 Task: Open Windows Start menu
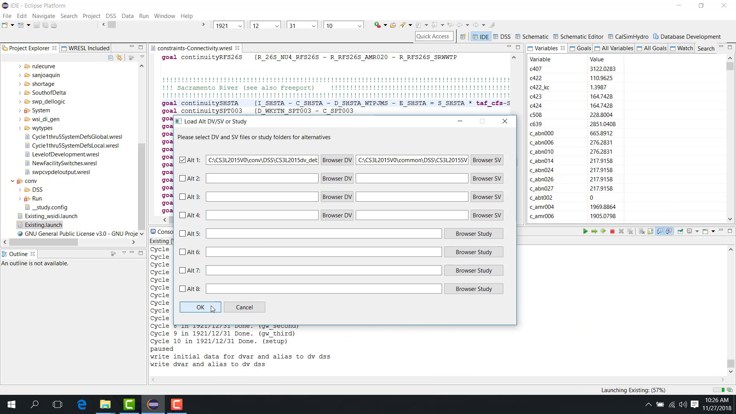pyautogui.click(x=11, y=404)
